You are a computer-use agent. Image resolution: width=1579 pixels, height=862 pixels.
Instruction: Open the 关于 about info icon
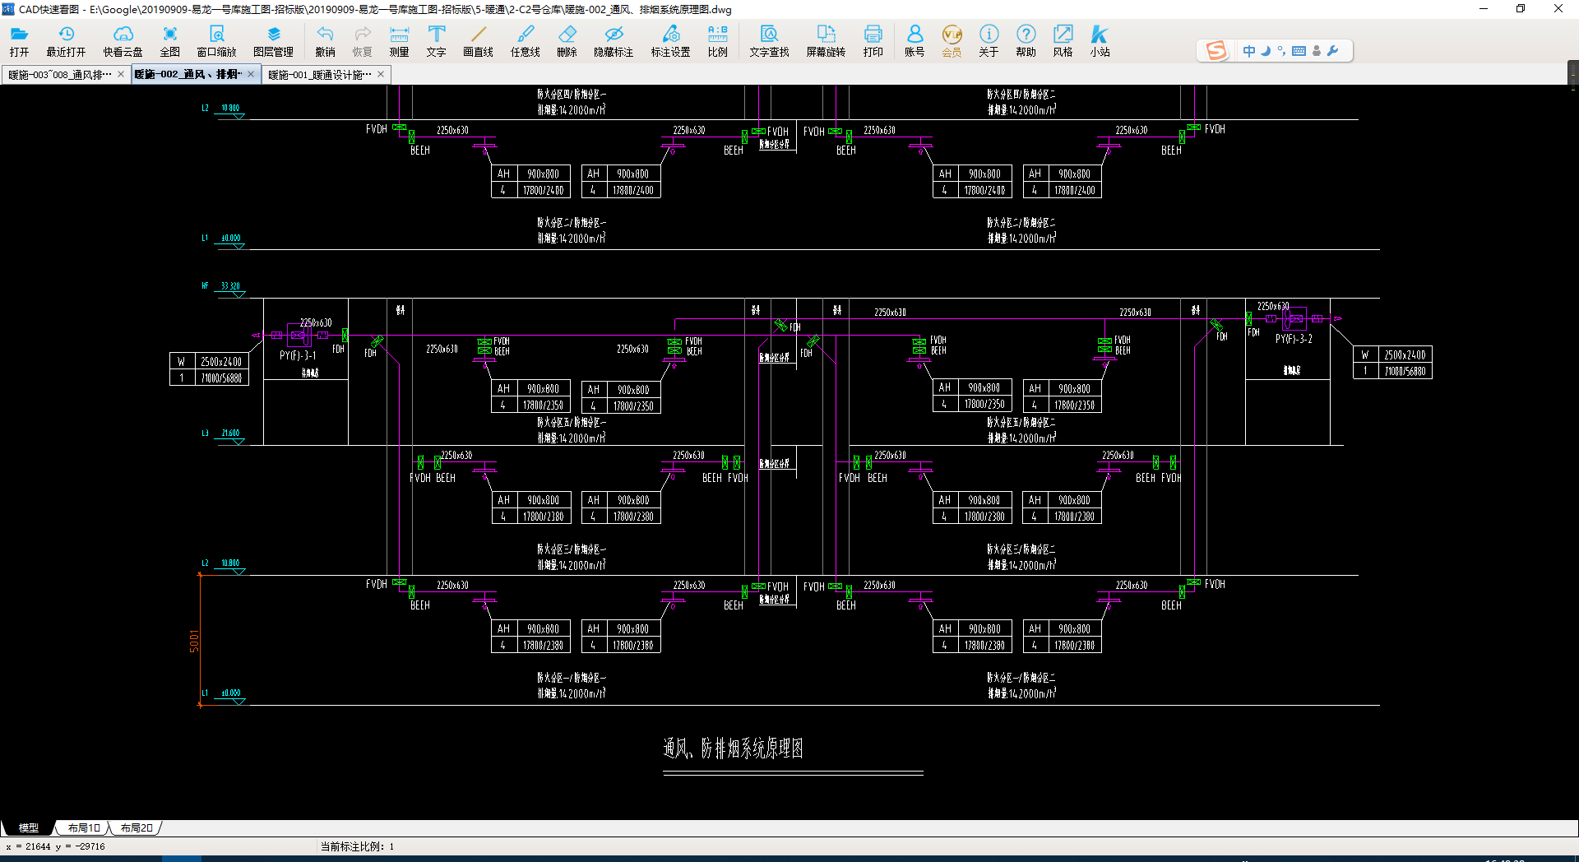pyautogui.click(x=989, y=40)
